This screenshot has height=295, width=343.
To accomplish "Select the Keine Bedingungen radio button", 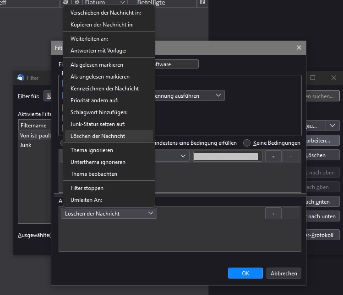I will pos(247,143).
